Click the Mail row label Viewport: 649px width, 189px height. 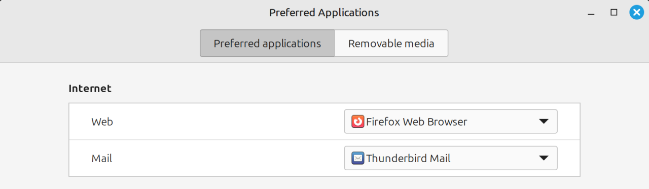click(101, 158)
